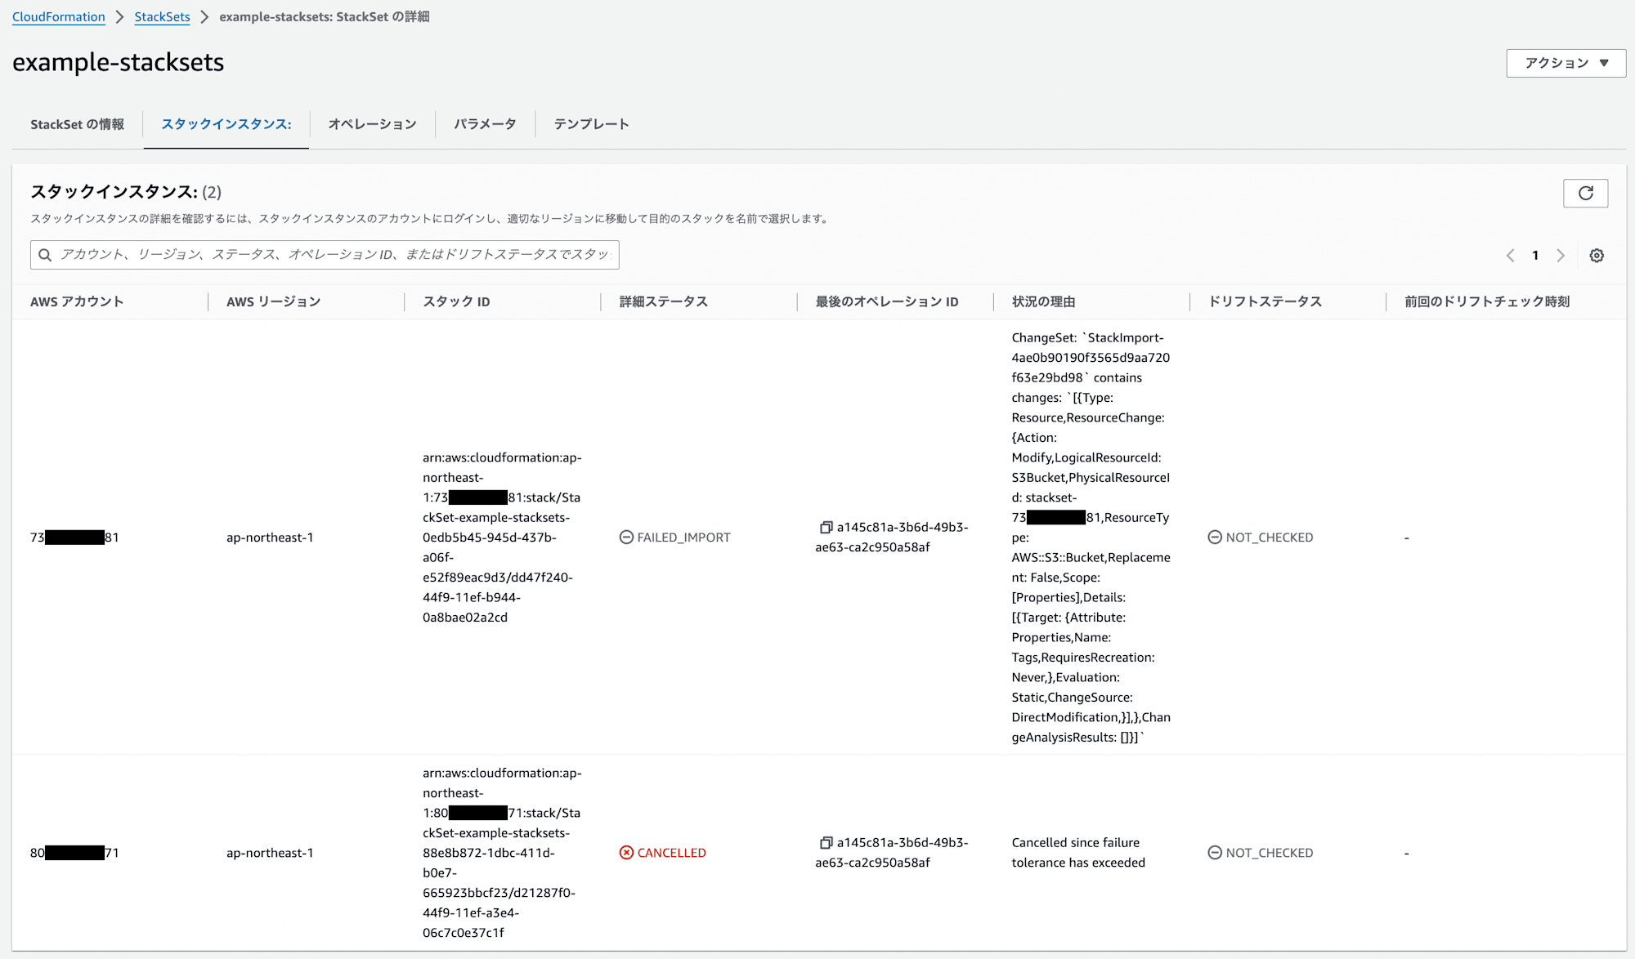The height and width of the screenshot is (959, 1635).
Task: Click FAILED_IMPORT status text
Action: [x=683, y=537]
